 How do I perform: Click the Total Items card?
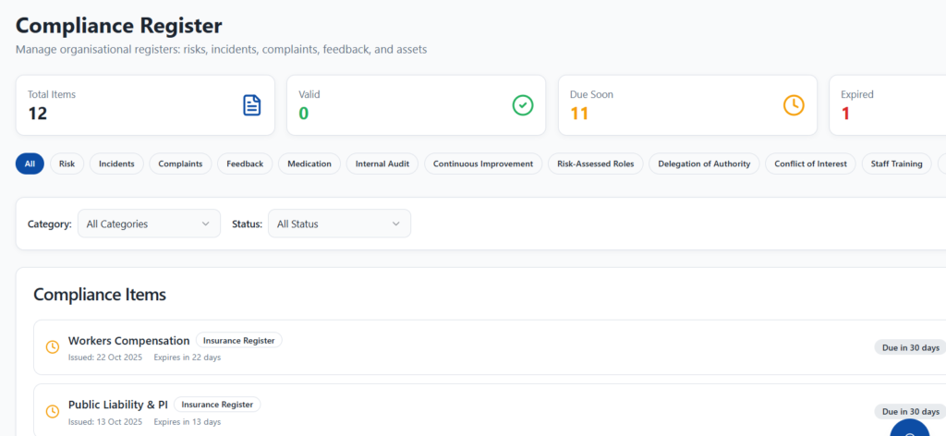145,105
